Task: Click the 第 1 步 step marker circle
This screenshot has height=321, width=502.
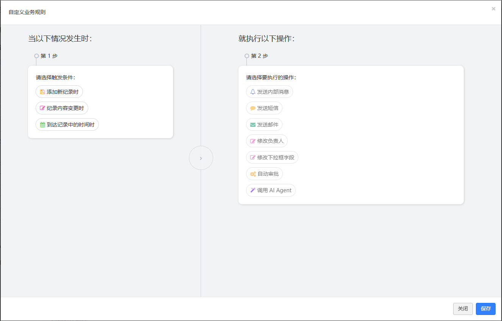Action: pos(36,56)
